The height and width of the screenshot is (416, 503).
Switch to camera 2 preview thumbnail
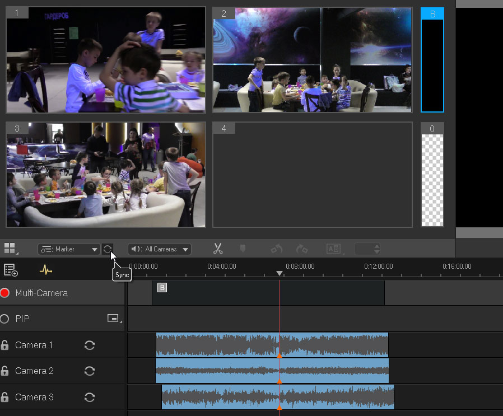312,60
